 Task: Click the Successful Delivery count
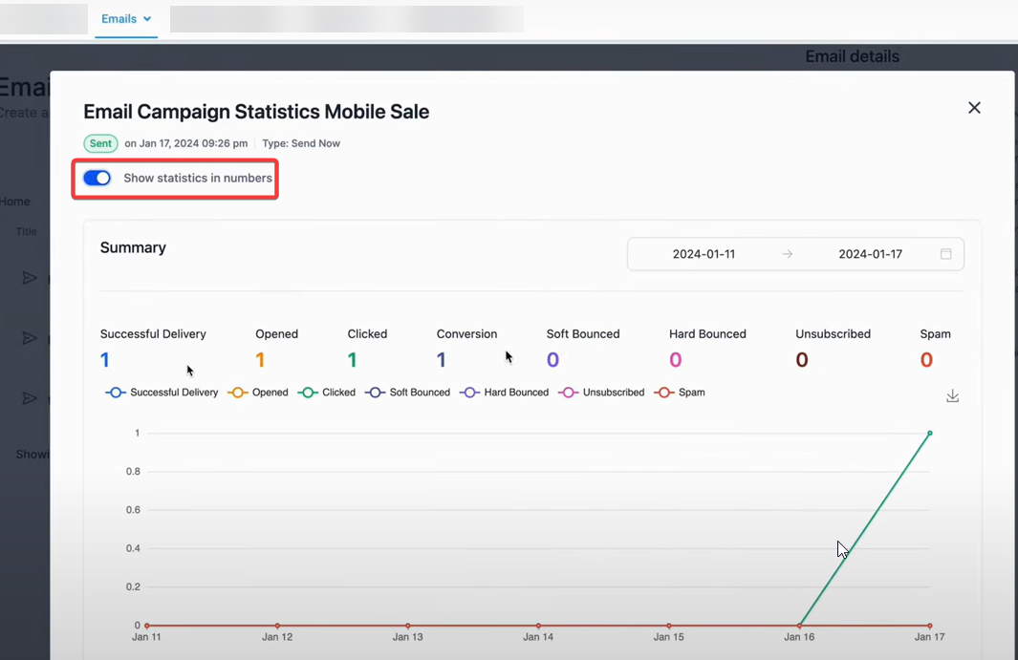pos(105,360)
